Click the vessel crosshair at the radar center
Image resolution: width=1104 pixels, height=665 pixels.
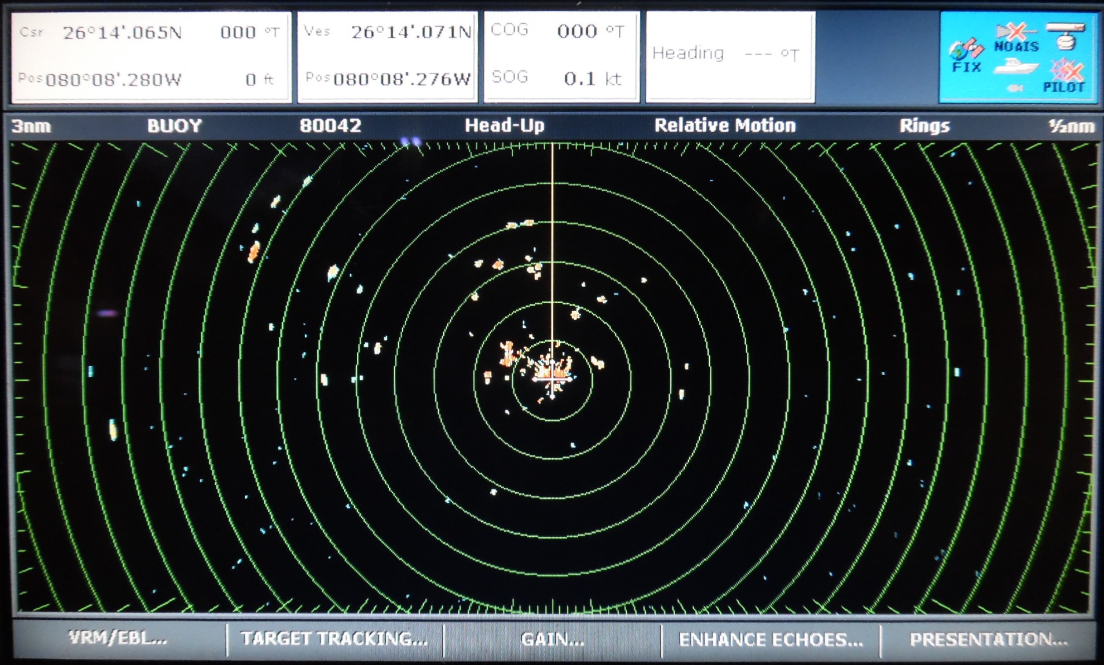[x=552, y=378]
